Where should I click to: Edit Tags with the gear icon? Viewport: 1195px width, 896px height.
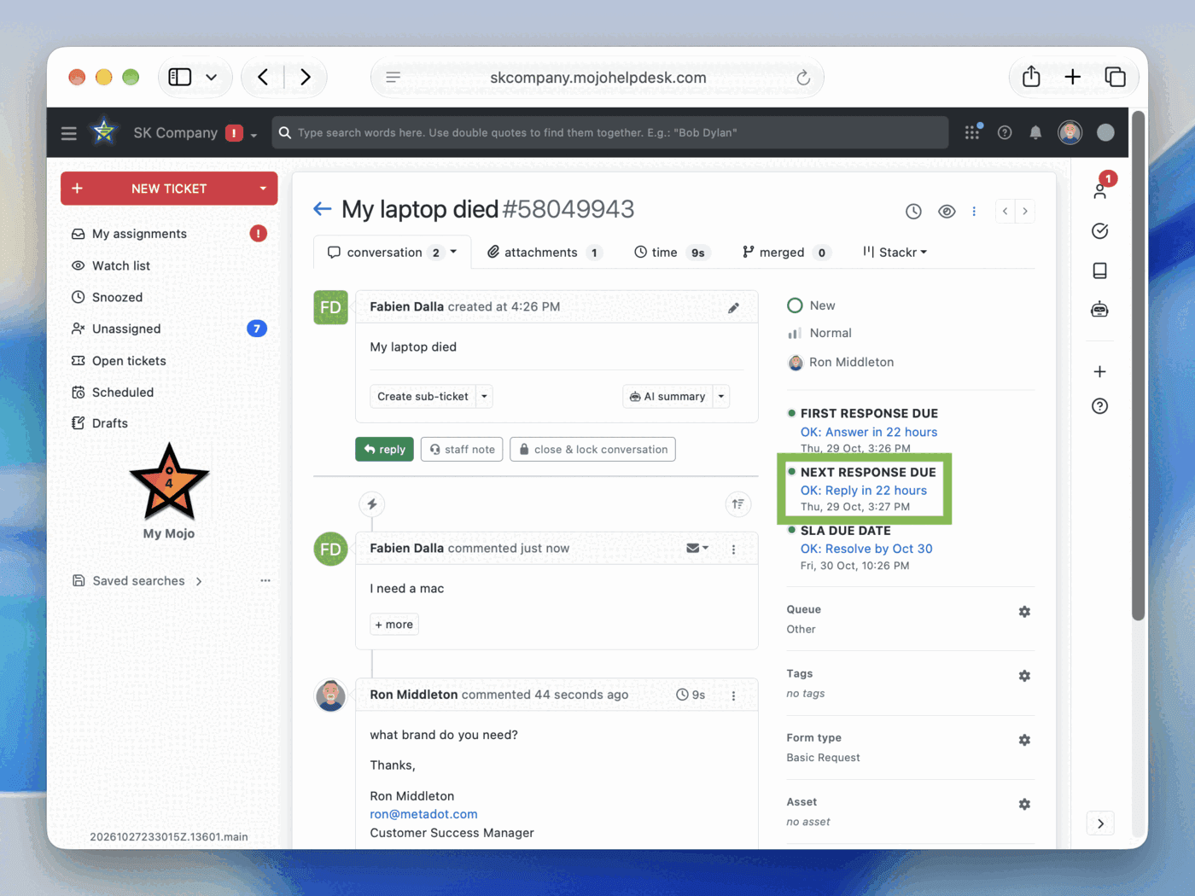(1024, 676)
